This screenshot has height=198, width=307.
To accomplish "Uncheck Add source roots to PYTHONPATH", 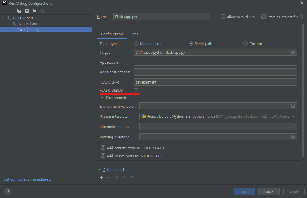I will (103, 156).
